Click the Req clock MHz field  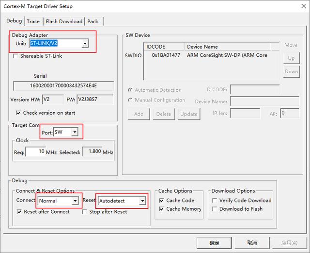click(35, 152)
